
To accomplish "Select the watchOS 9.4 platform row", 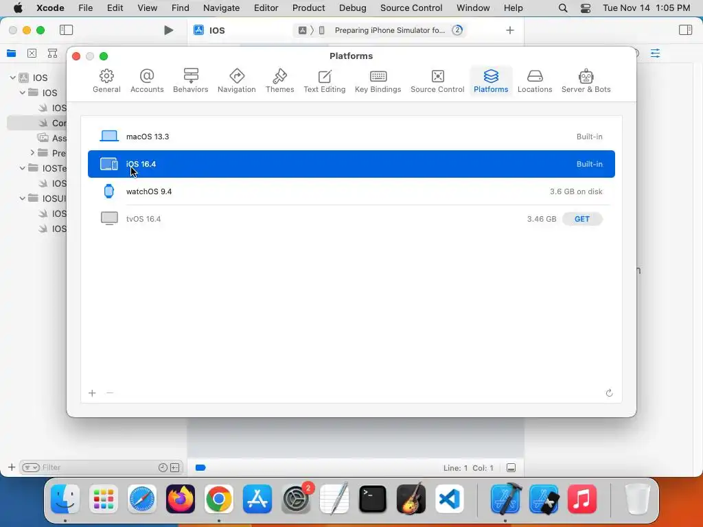I will click(351, 191).
